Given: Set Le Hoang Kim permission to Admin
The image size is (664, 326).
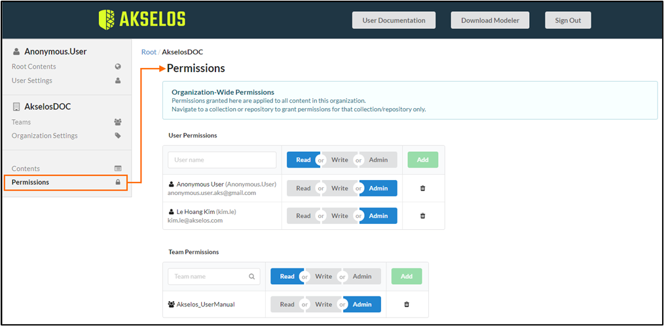Looking at the screenshot, I should point(378,216).
